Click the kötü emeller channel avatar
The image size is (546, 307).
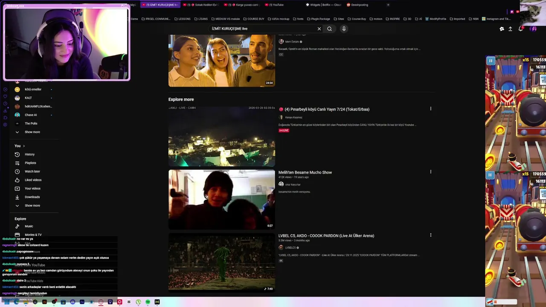tap(17, 89)
